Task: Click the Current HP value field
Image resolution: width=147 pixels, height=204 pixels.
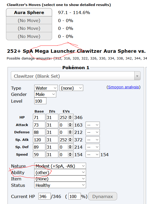Action: pyautogui.click(x=45, y=196)
